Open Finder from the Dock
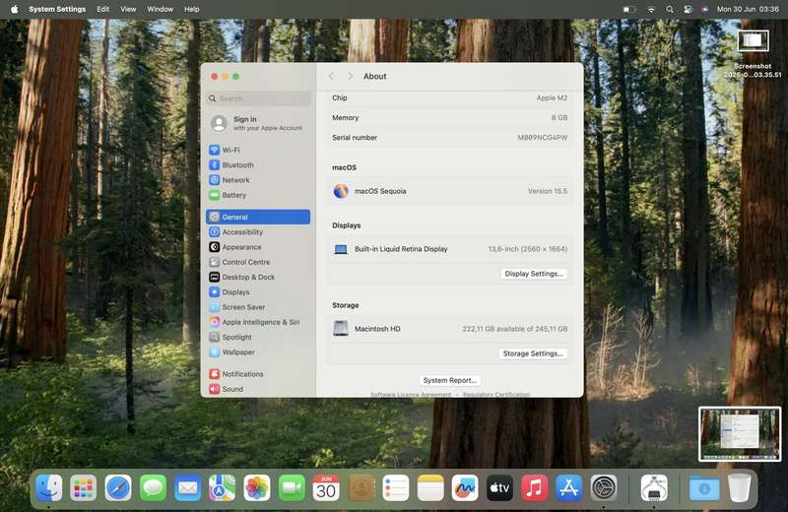Screen dimensions: 788x512 click(48, 488)
